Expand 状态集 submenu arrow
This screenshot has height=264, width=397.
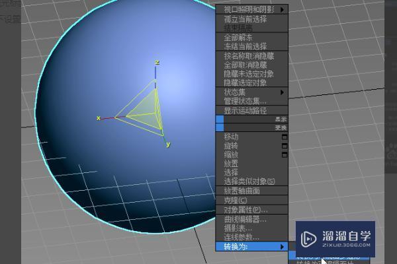click(x=282, y=92)
